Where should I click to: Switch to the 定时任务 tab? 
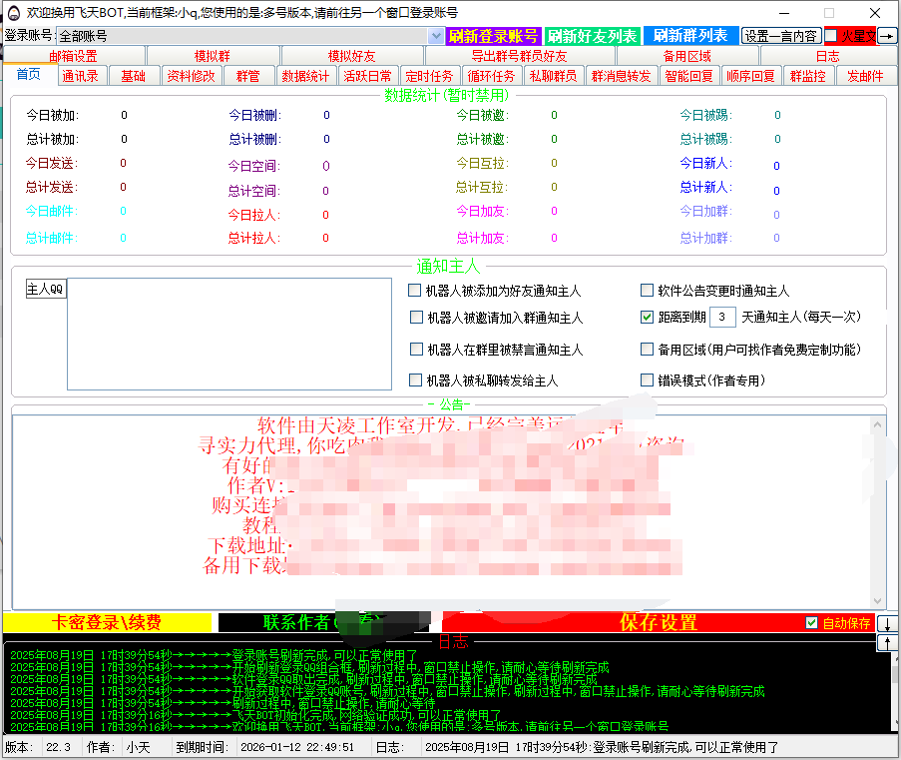[x=429, y=76]
